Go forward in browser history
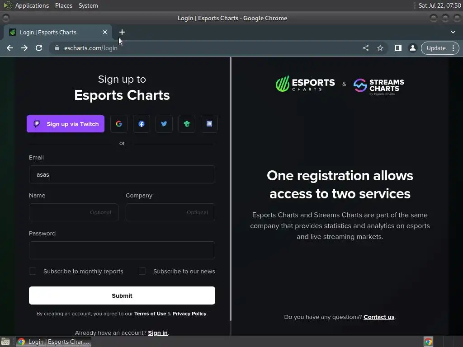 (24, 48)
